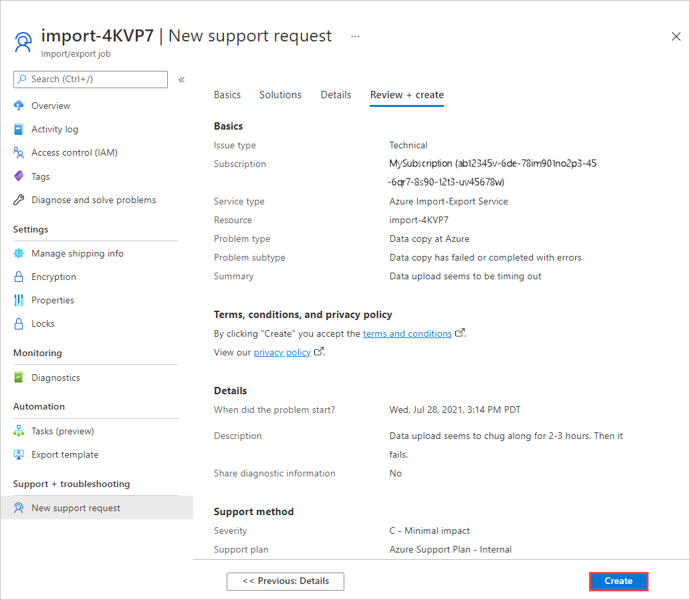Click the Encryption padlock icon
Screen dimensions: 690x600
point(19,277)
